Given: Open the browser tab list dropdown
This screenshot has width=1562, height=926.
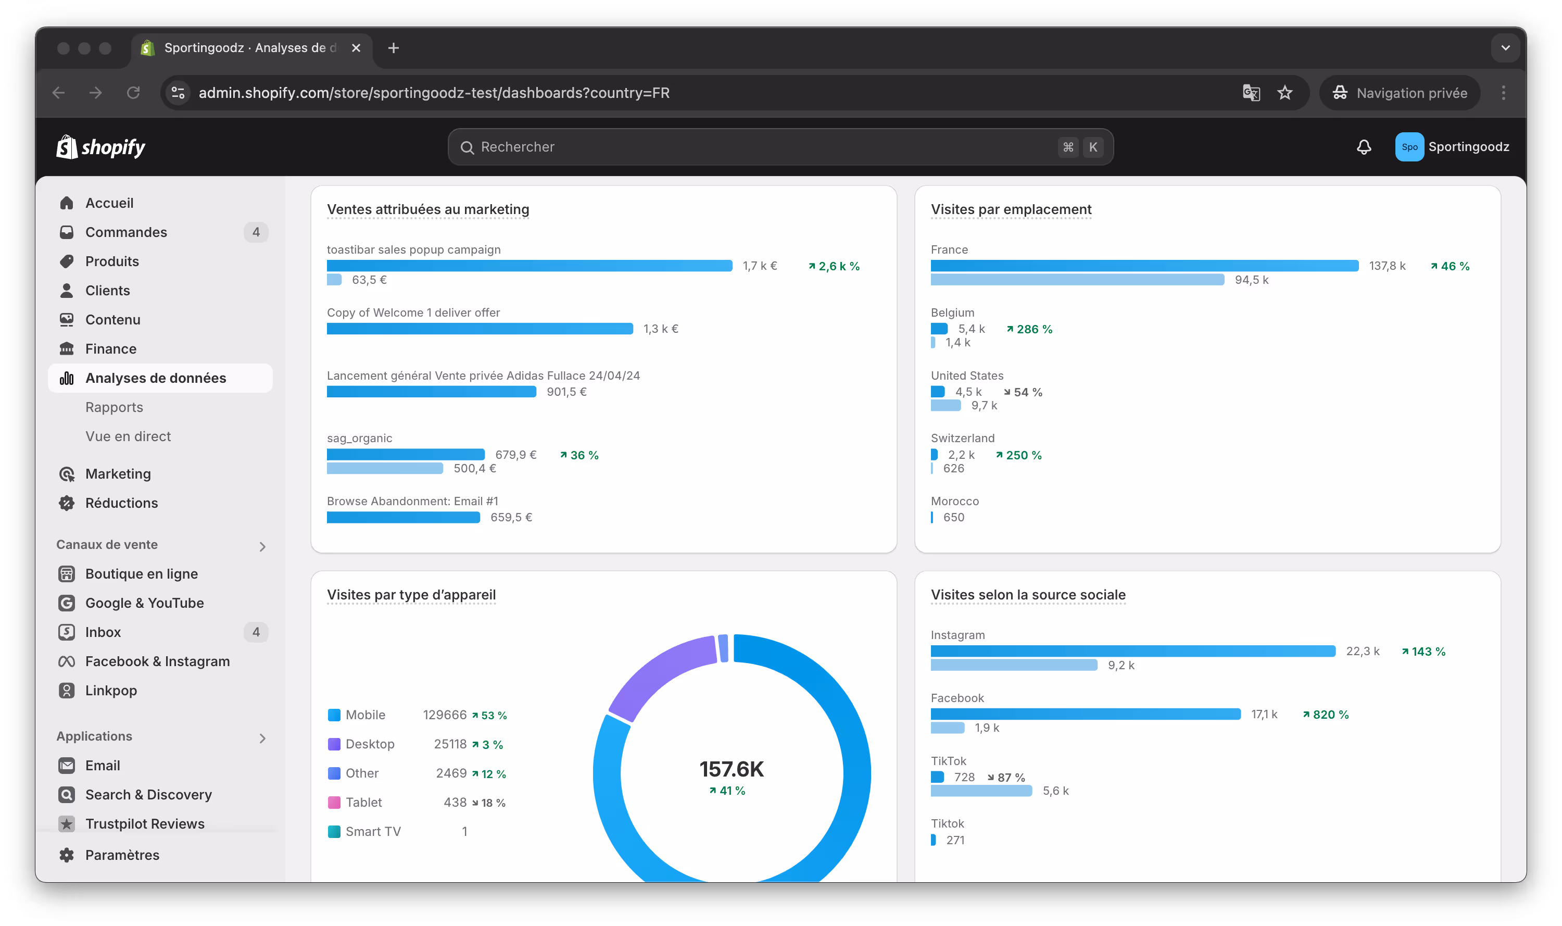Looking at the screenshot, I should (1505, 48).
